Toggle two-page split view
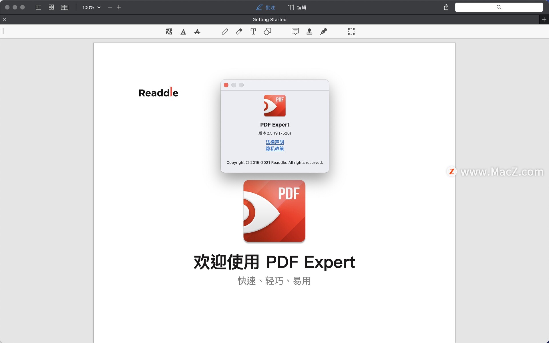 pos(65,7)
